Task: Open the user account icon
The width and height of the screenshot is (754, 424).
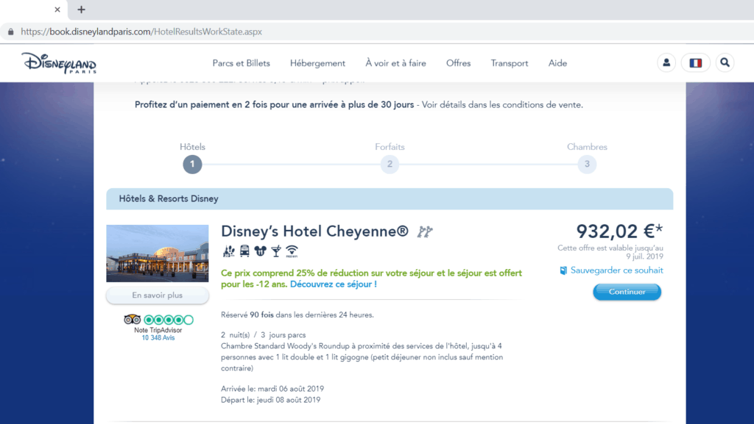Action: (666, 63)
